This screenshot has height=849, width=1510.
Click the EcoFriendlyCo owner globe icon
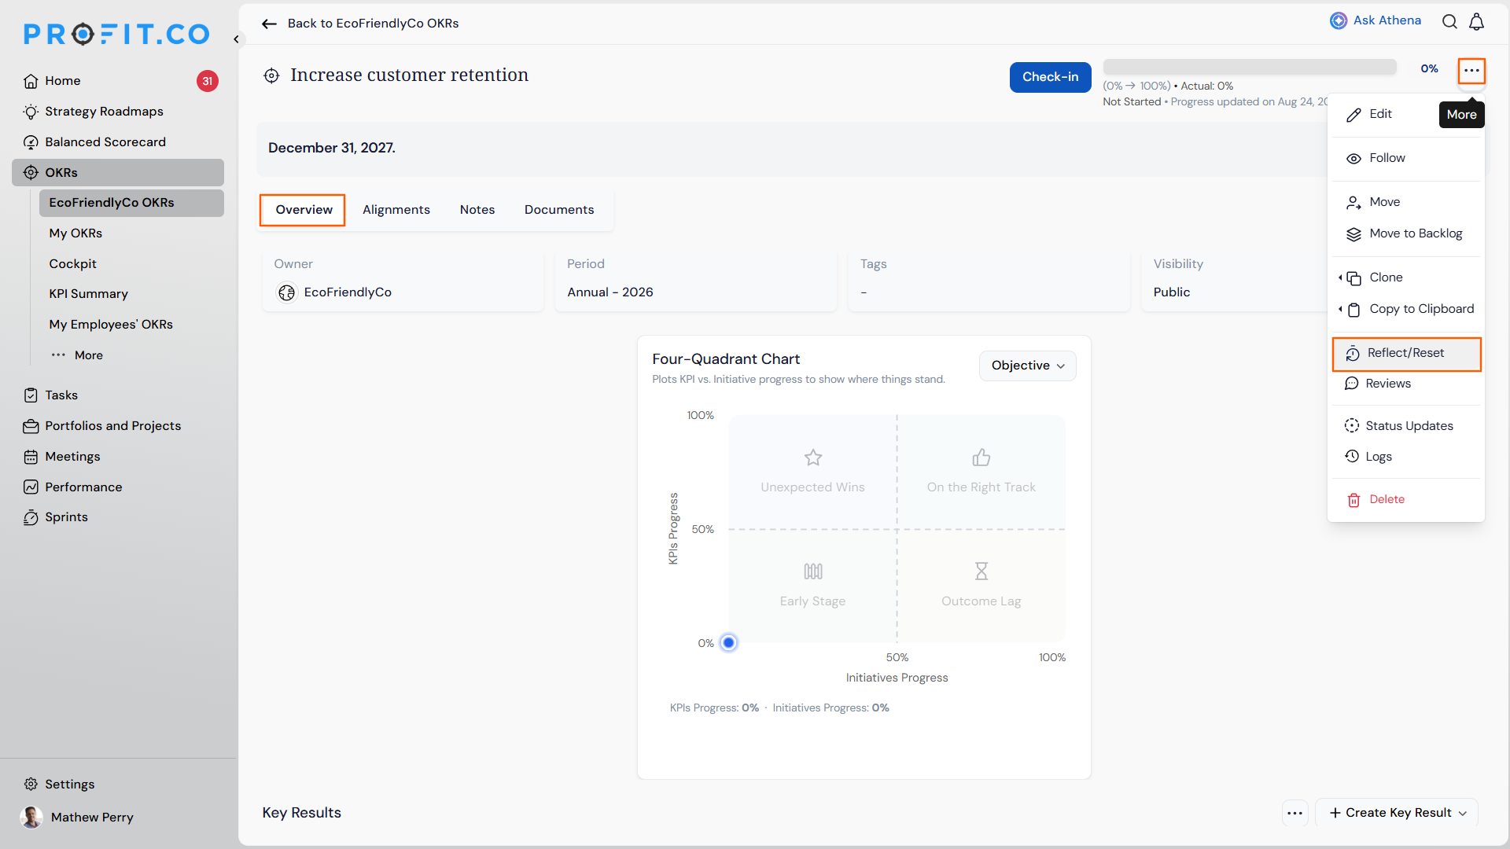286,292
